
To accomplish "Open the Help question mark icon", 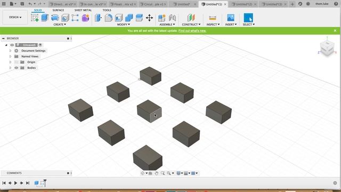I will pyautogui.click(x=336, y=4).
